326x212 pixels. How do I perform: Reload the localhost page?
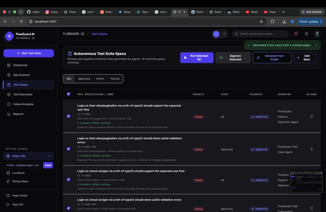pyautogui.click(x=21, y=21)
